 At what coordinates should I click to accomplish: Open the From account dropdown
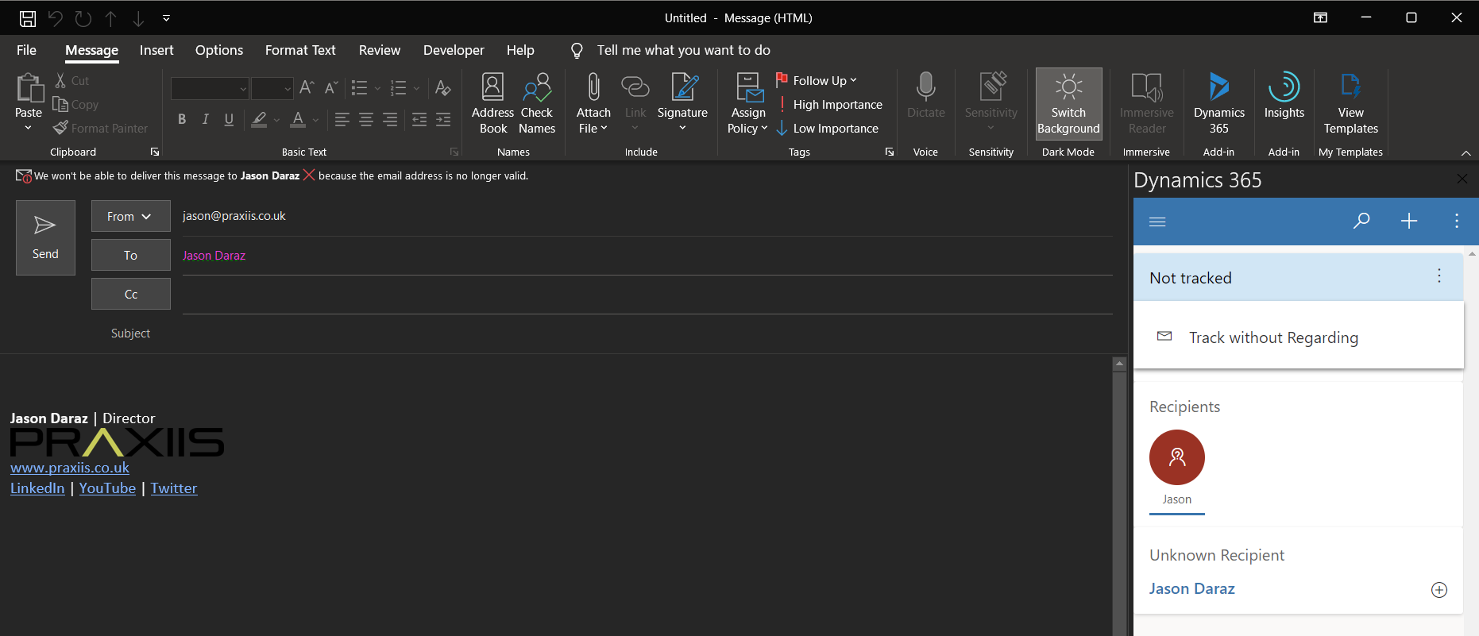[130, 216]
